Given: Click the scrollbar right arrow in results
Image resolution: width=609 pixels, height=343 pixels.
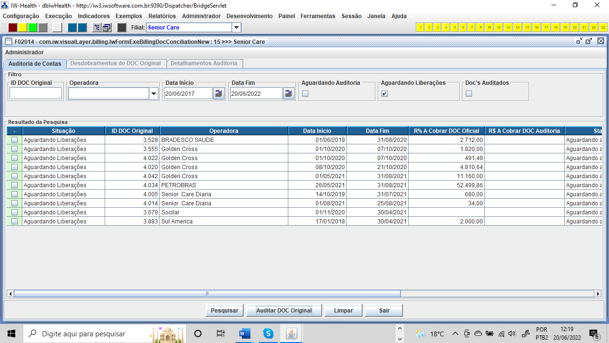Looking at the screenshot, I should 598,294.
